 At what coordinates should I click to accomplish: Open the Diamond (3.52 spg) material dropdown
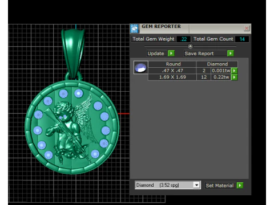coord(196,185)
